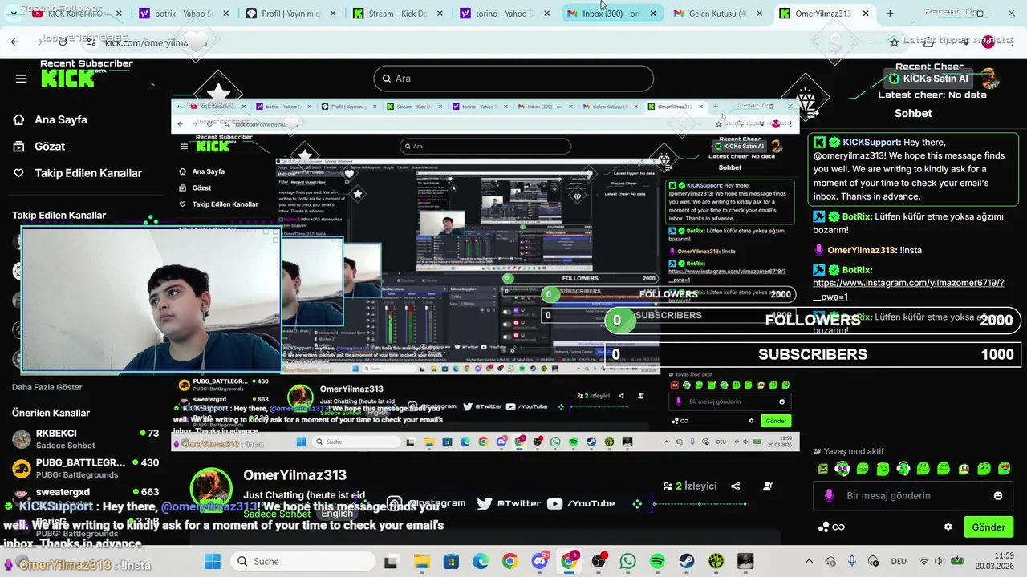Select the headphones purple-eyed emote
1027x577 pixels.
[x=842, y=469]
